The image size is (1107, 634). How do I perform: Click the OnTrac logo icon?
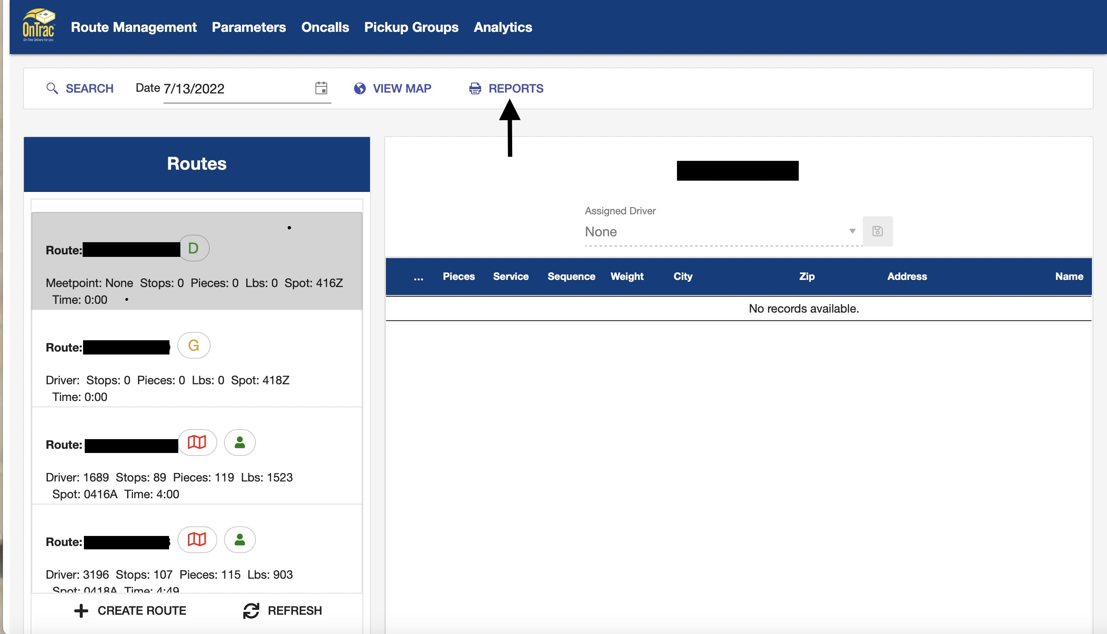(x=39, y=26)
